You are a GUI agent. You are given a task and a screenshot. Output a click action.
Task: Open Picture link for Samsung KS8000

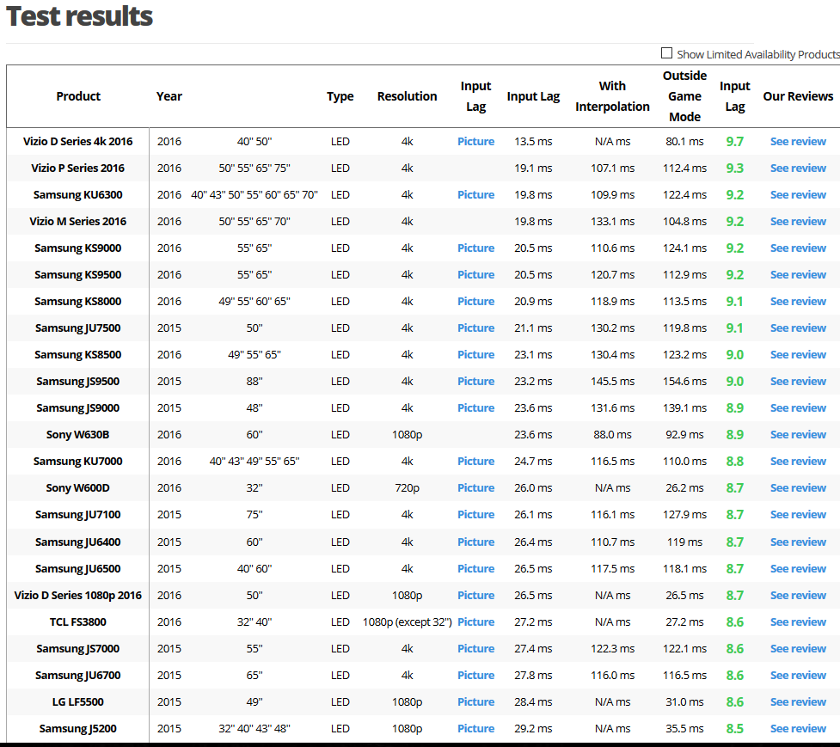475,302
